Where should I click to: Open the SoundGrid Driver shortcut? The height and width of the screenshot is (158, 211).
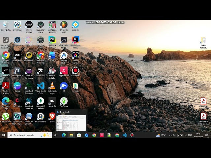29,118
